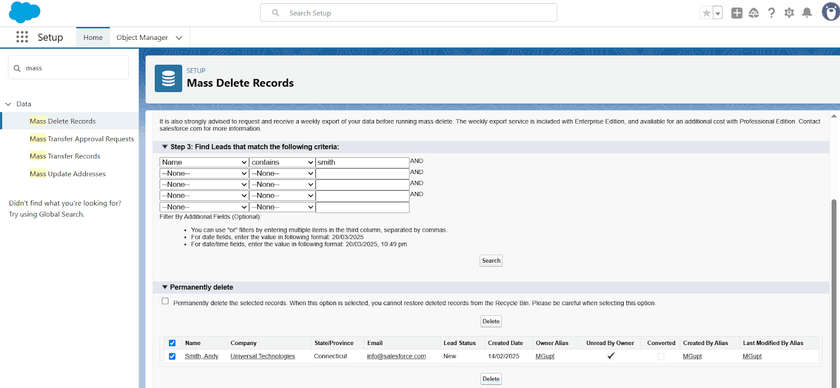Click the Converted checkbox in Smith row
This screenshot has height=388, width=840.
[661, 357]
